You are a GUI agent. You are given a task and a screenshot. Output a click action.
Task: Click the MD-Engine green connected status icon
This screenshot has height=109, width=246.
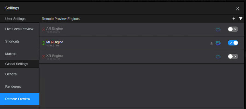(x=43, y=43)
